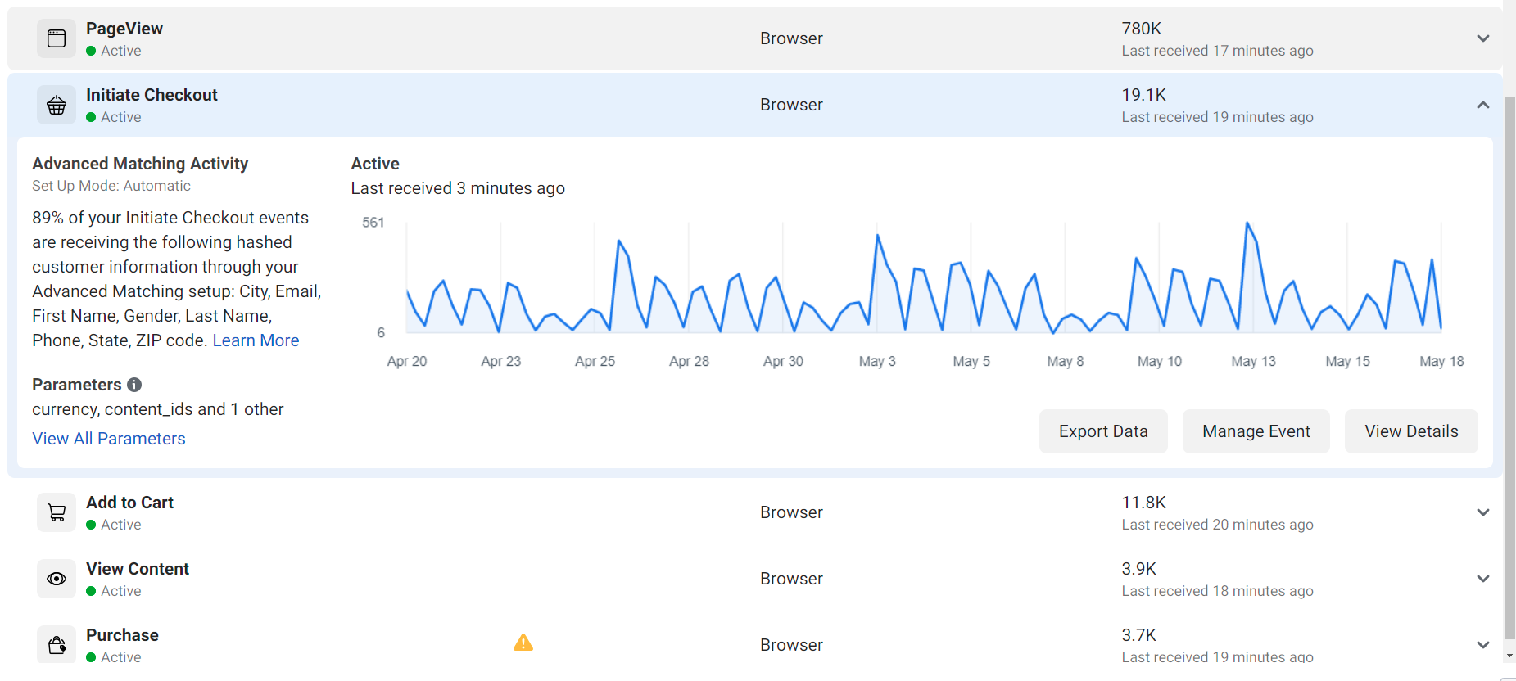
Task: Click the highest chart peak near May 13
Action: [x=1247, y=223]
